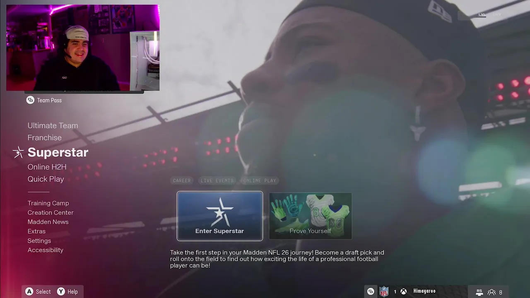This screenshot has width=530, height=298.
Task: Select the star icon beside Superstar
Action: pyautogui.click(x=18, y=152)
